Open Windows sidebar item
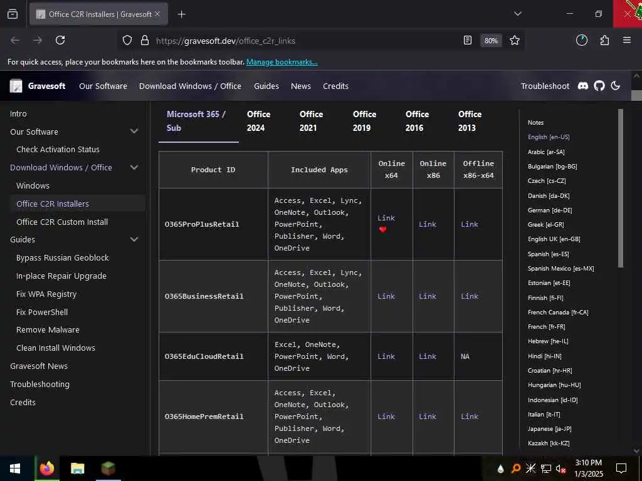 [x=33, y=185]
